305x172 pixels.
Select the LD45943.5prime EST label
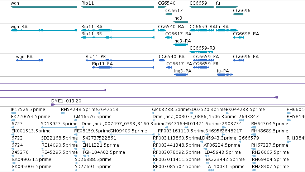pos(223,153)
